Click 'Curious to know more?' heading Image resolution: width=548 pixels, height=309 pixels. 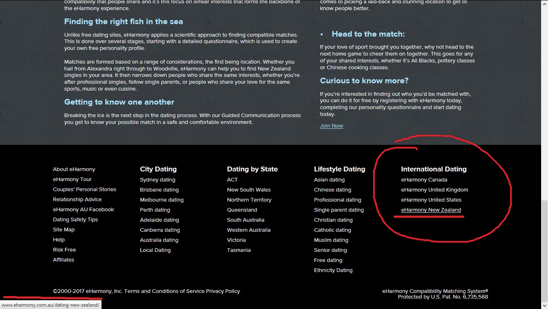tap(364, 81)
